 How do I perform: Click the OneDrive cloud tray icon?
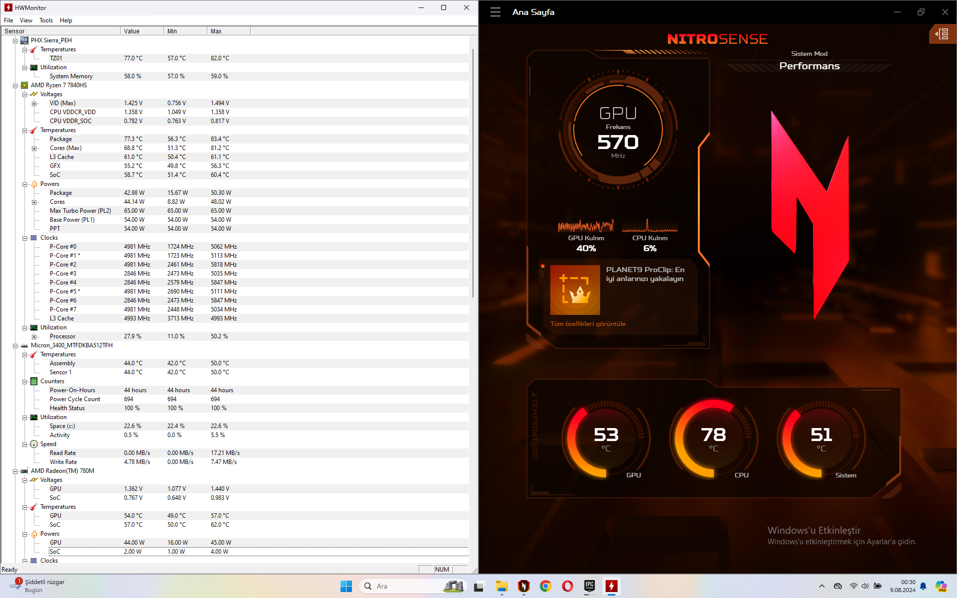(x=838, y=586)
